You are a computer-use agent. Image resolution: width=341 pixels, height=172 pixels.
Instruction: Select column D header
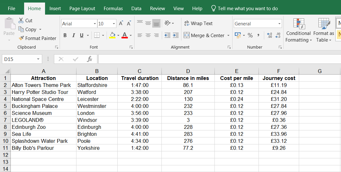click(188, 71)
